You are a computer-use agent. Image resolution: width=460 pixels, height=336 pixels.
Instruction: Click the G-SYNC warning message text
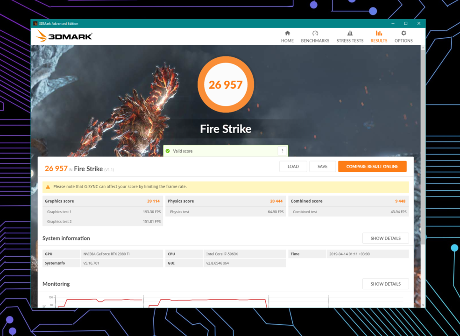[120, 187]
